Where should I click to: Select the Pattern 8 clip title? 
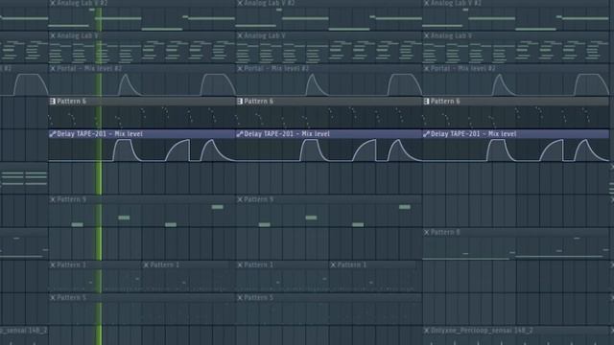(x=445, y=232)
